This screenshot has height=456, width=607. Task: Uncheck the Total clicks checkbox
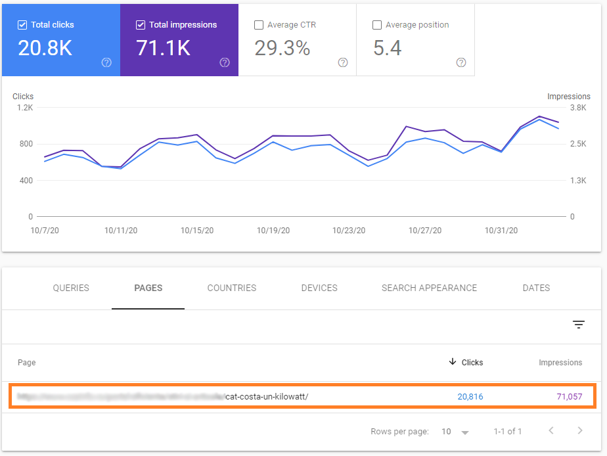click(x=22, y=25)
